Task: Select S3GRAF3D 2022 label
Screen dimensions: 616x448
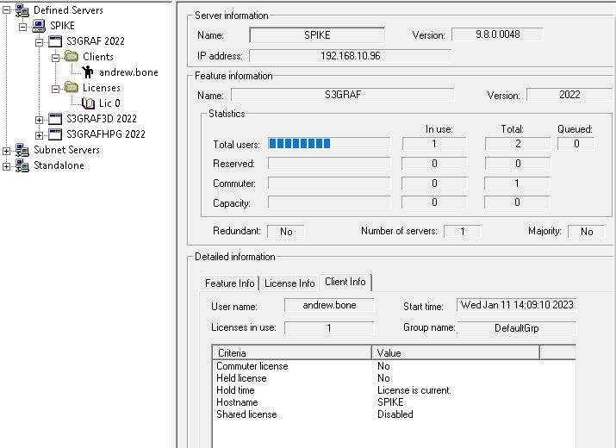Action: coord(102,119)
